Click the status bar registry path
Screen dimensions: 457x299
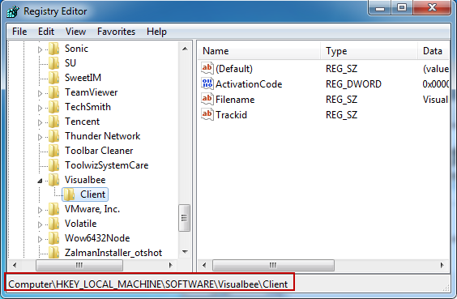click(x=147, y=284)
